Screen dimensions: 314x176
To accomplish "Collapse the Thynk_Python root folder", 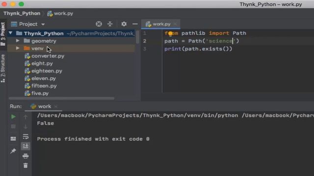I will tap(11, 33).
